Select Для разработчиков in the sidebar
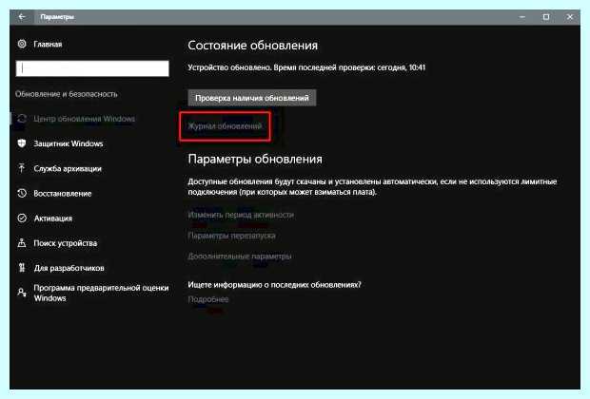The image size is (590, 399). tap(69, 268)
